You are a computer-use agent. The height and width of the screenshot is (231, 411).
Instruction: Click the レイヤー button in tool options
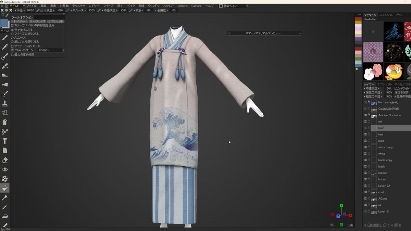[19, 21]
